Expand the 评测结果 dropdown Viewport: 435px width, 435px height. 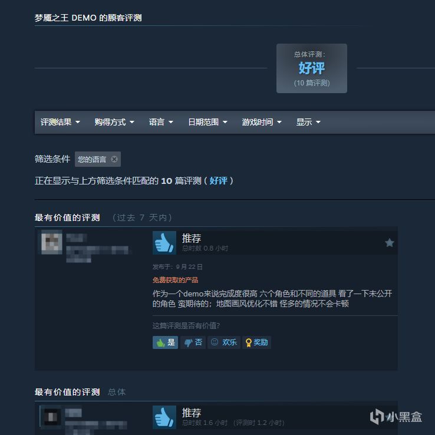pyautogui.click(x=60, y=122)
